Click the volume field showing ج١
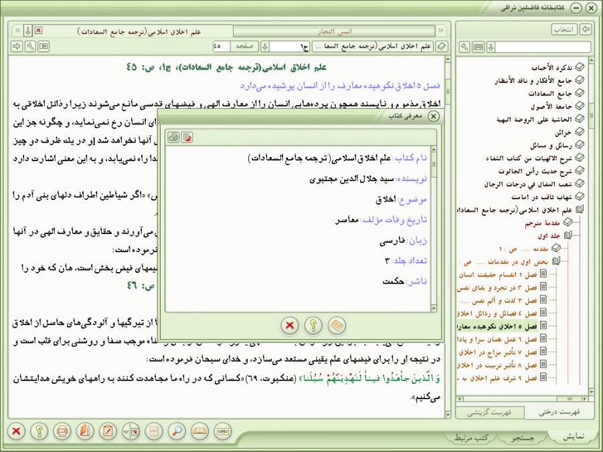Screen dimensions: 603x452 click(290, 47)
